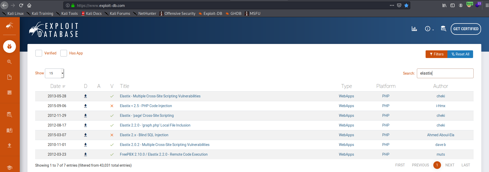
Task: Open the stats chart icon in header
Action: (414, 29)
